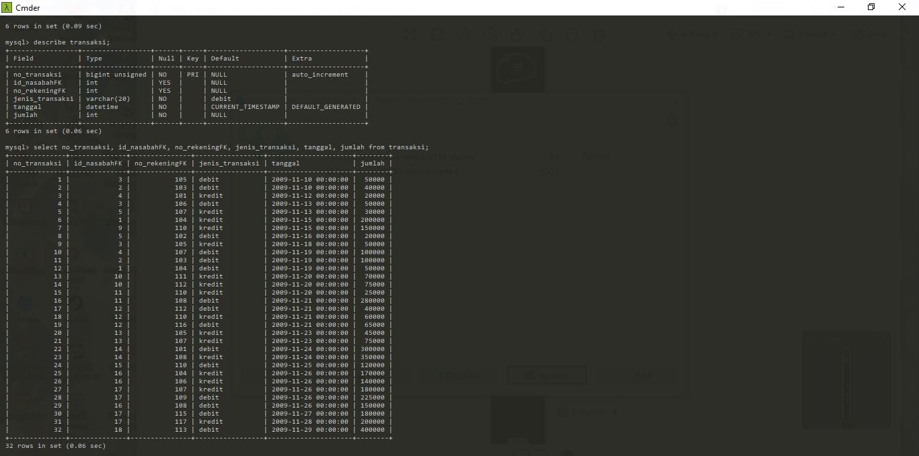Click the jumlah value 400000 in last row
The image size is (919, 456).
point(372,430)
